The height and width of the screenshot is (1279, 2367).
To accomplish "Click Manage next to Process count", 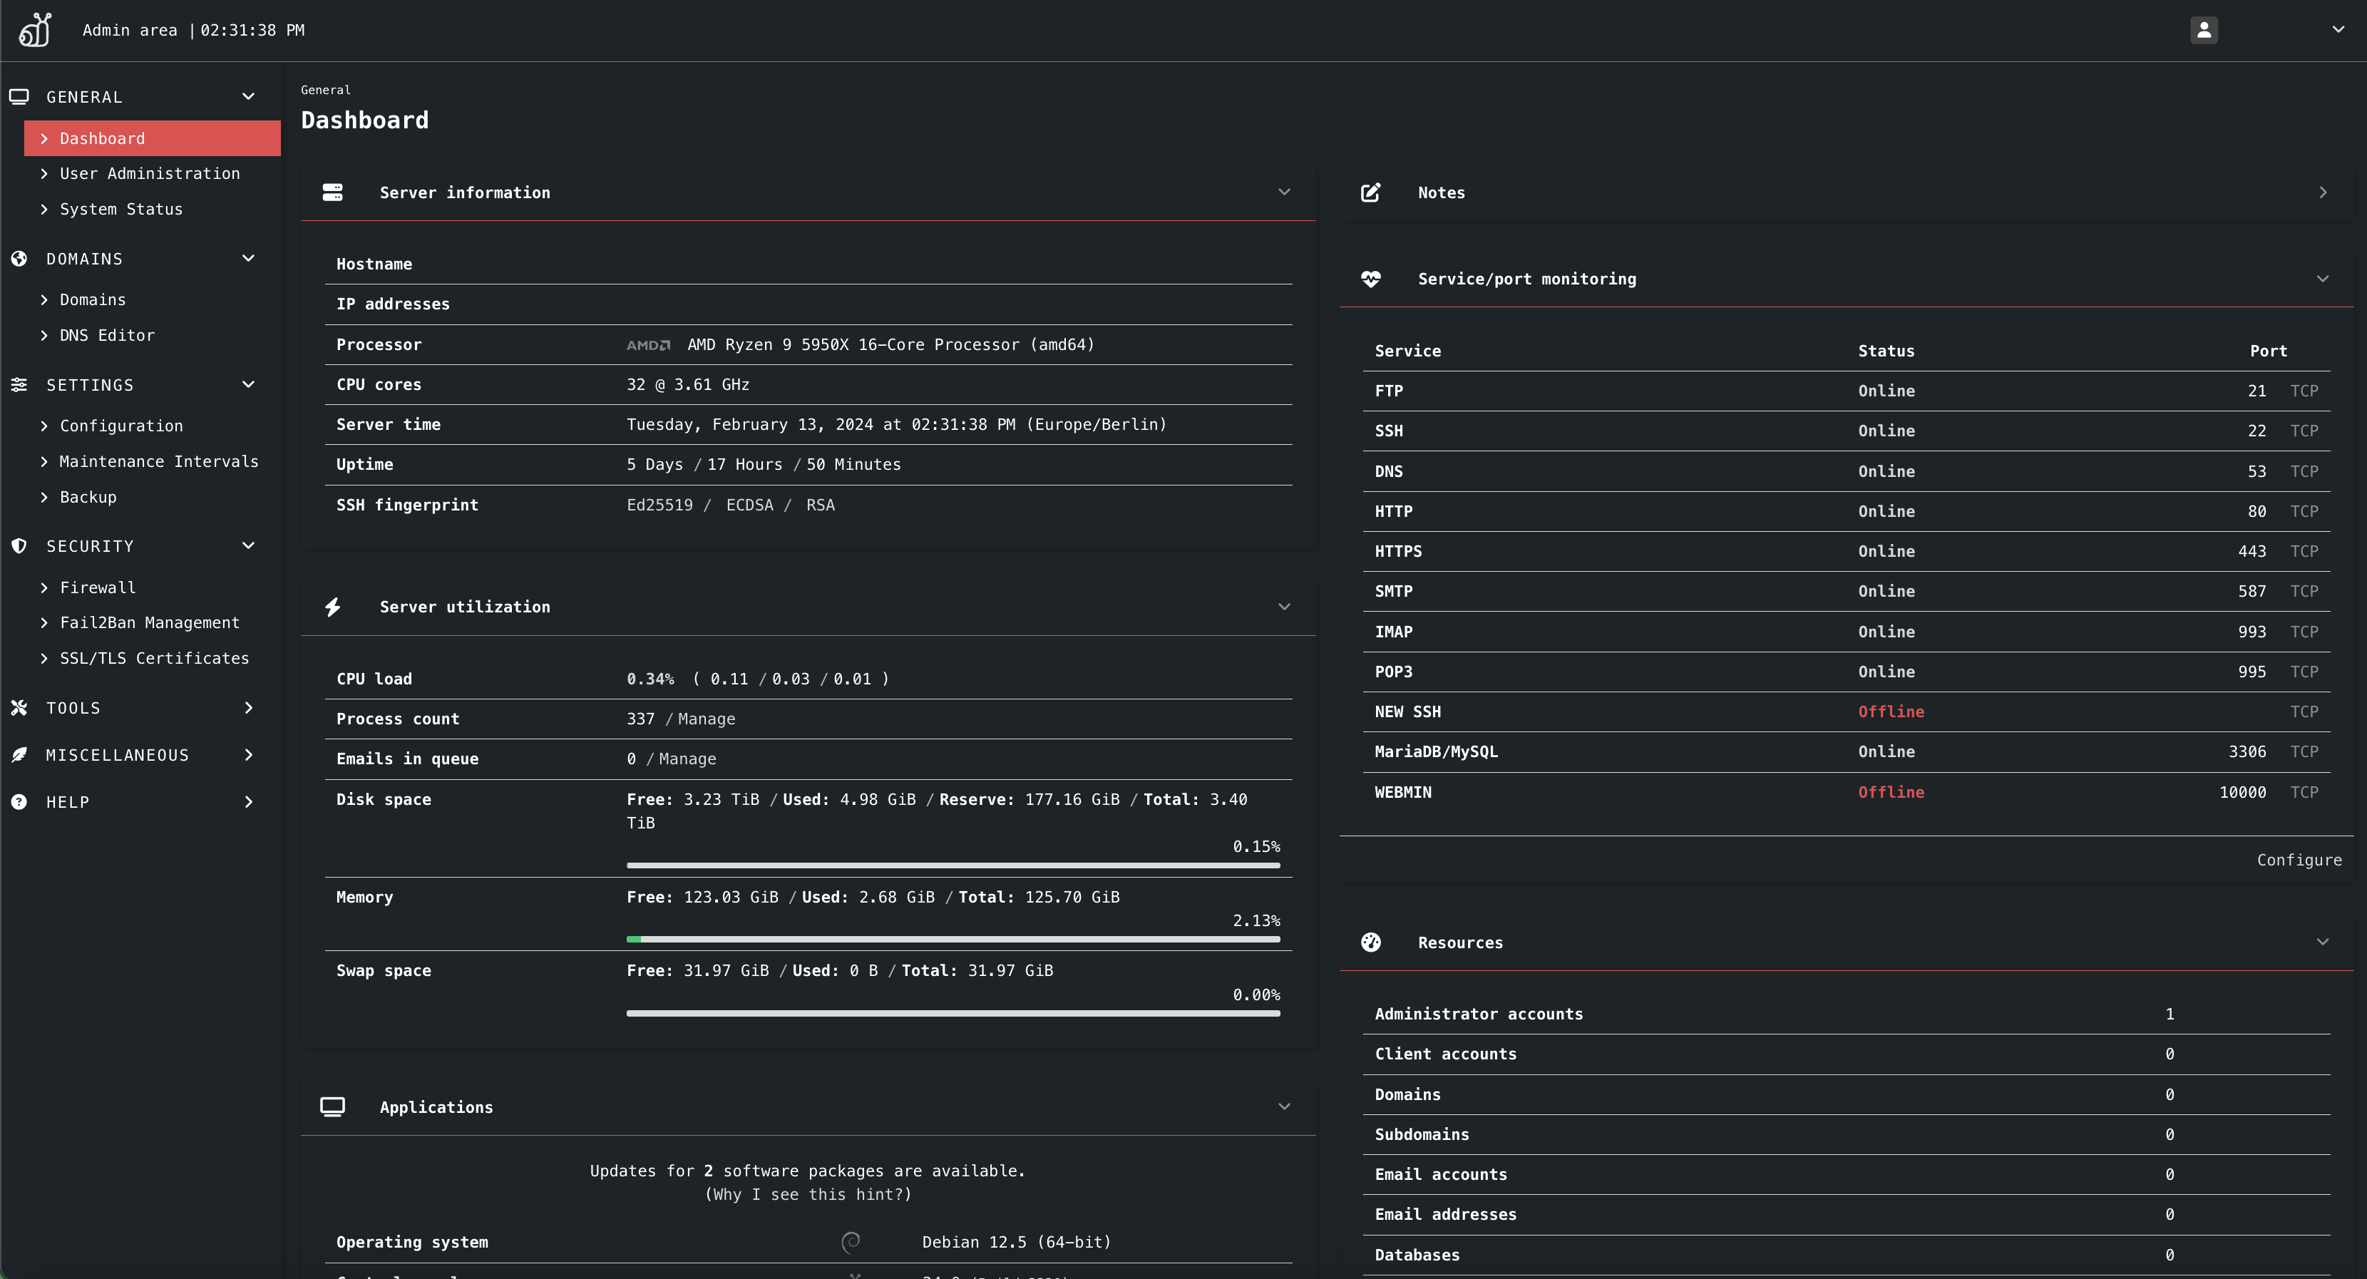I will (706, 719).
